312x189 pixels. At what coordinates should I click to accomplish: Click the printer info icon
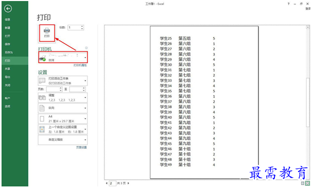(x=86, y=48)
